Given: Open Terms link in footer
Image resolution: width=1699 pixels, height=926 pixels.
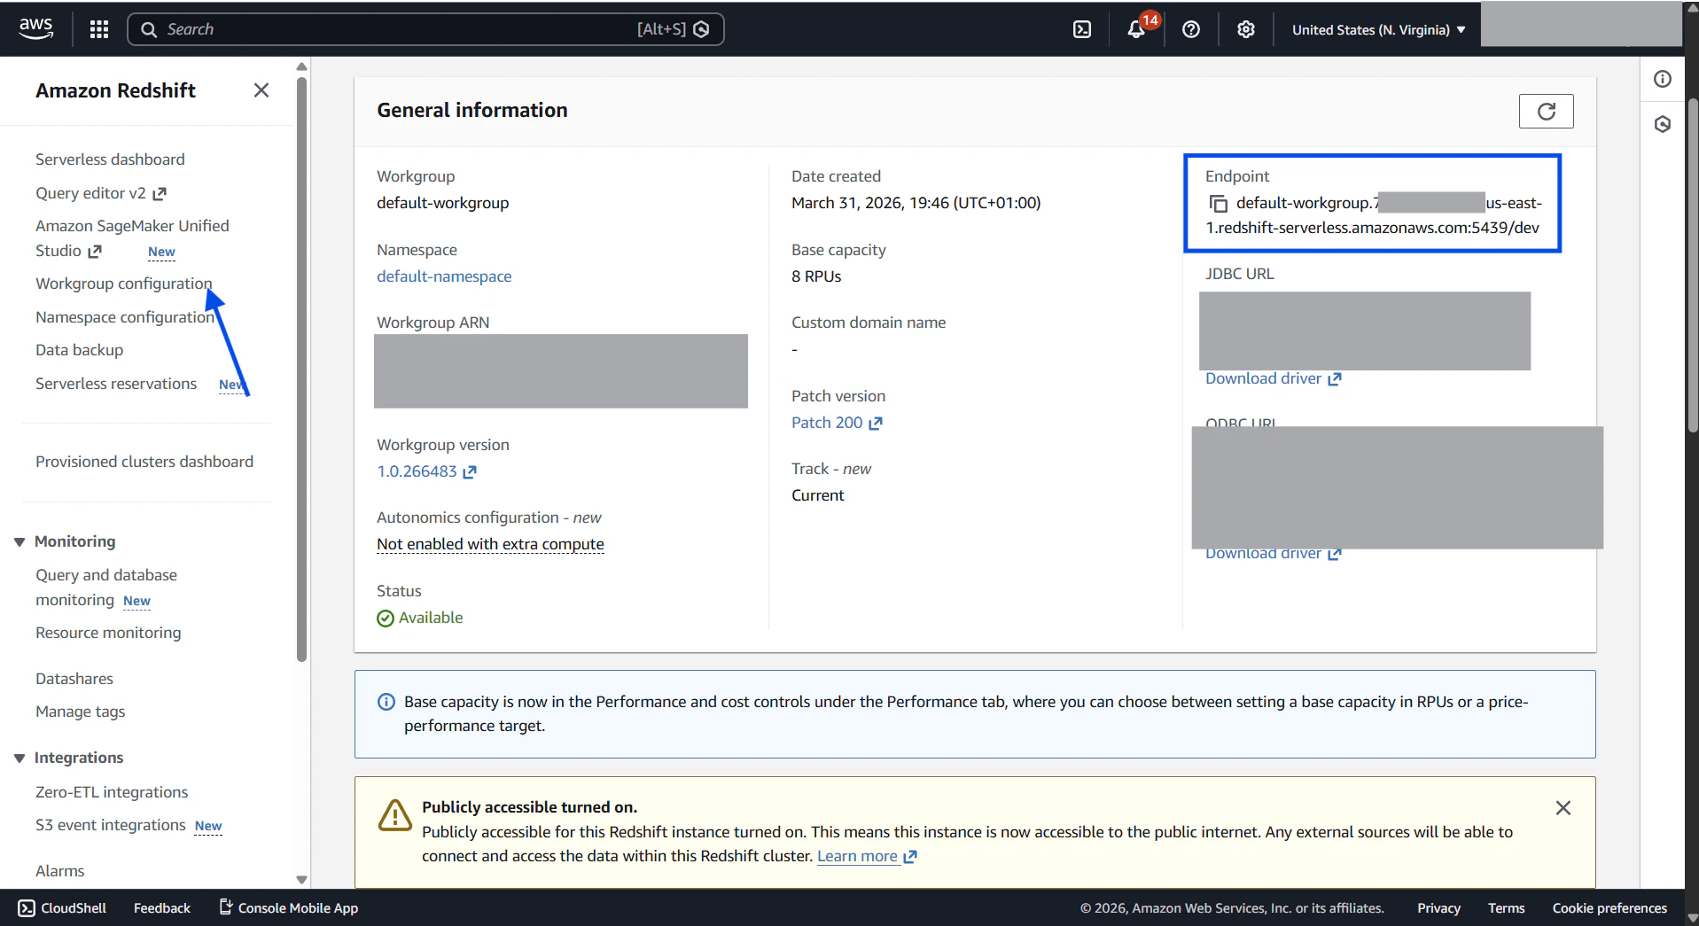Looking at the screenshot, I should point(1507,908).
